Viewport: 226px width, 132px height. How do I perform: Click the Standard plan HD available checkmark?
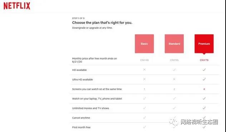point(174,70)
